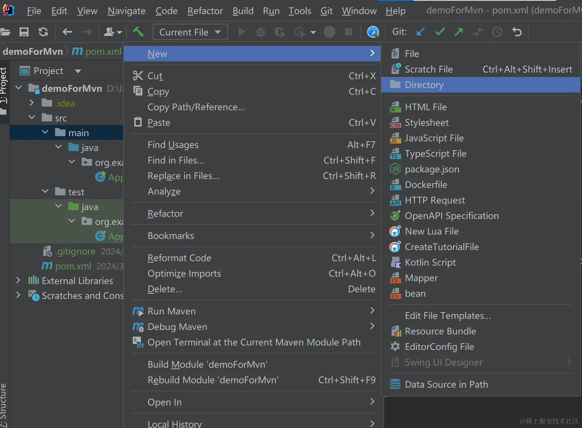Click the Debug bug icon
Screen dimensions: 582x428
pyautogui.click(x=261, y=32)
